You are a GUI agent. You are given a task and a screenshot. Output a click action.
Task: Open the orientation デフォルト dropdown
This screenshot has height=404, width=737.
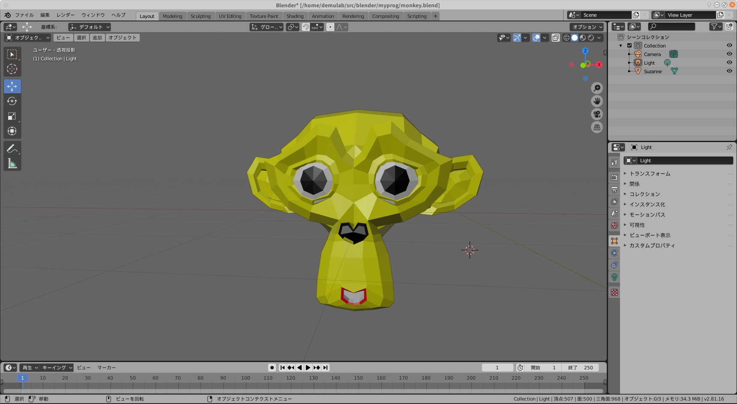point(90,27)
